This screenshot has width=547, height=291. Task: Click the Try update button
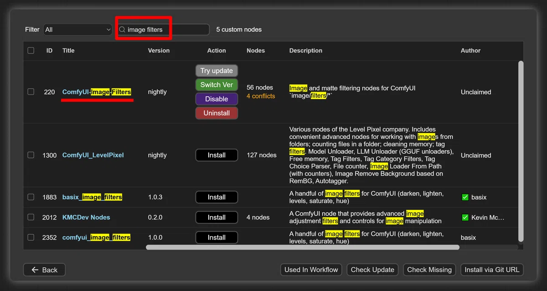point(217,71)
